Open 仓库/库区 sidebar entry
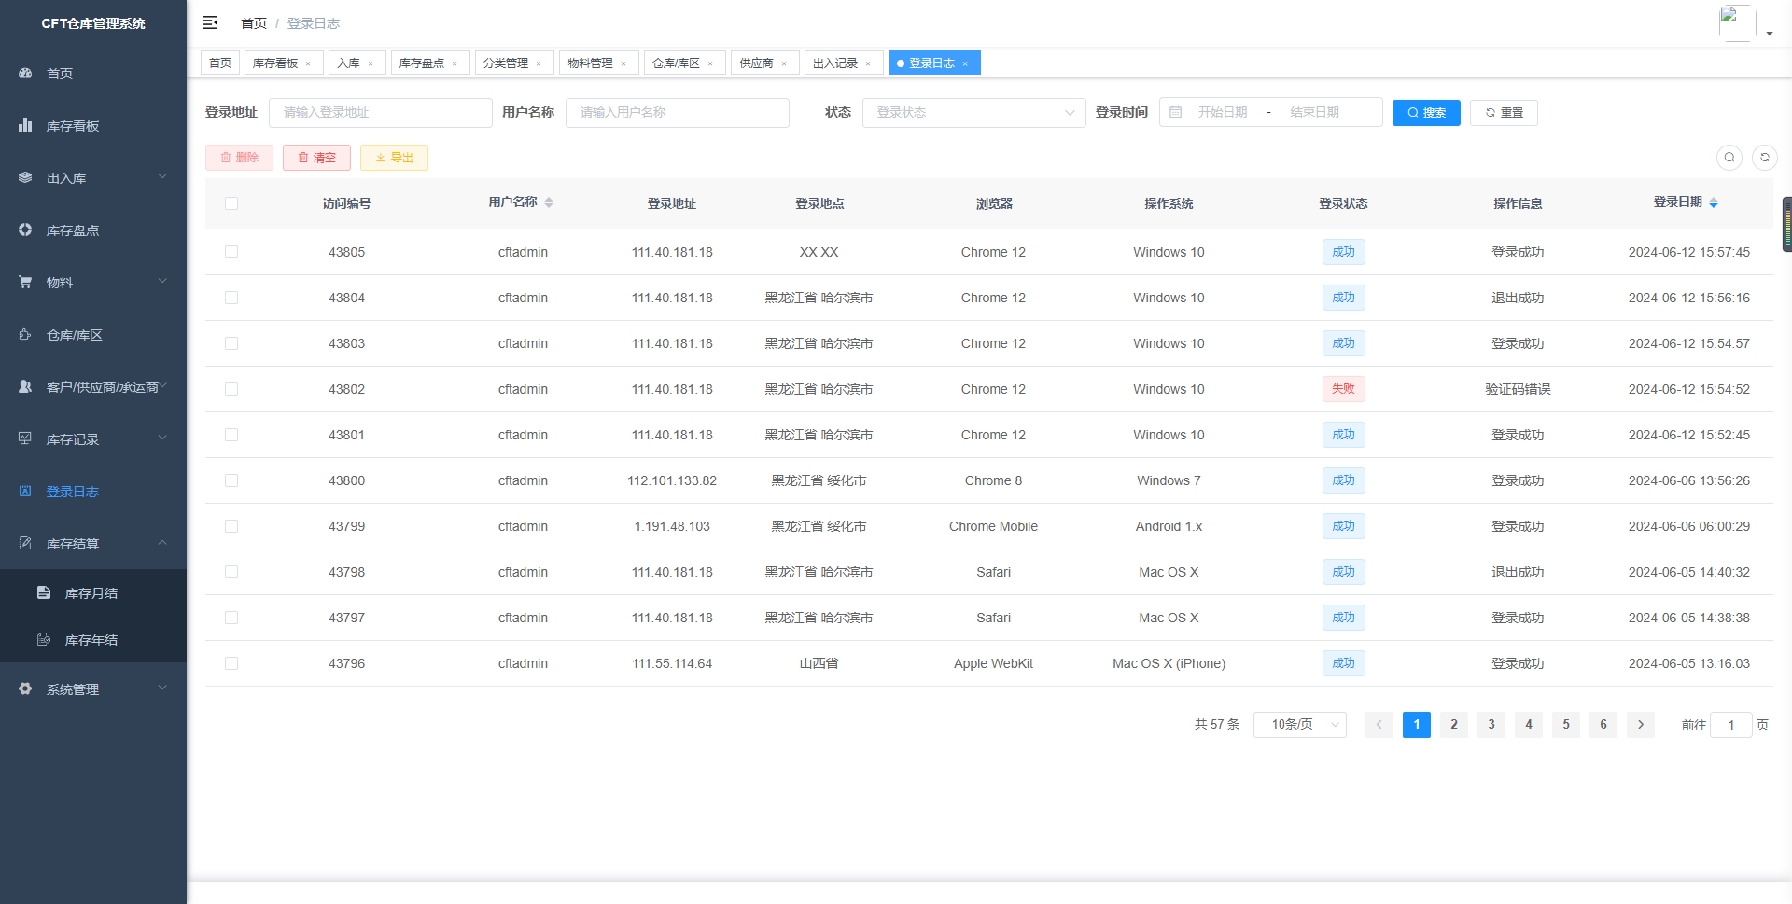Screen dimensions: 1792x904 [x=93, y=334]
